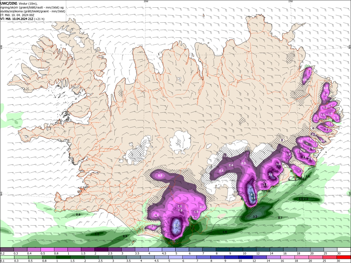Click the '1.8' snowfall value on the map
This screenshot has width=351, height=263.
[180, 210]
